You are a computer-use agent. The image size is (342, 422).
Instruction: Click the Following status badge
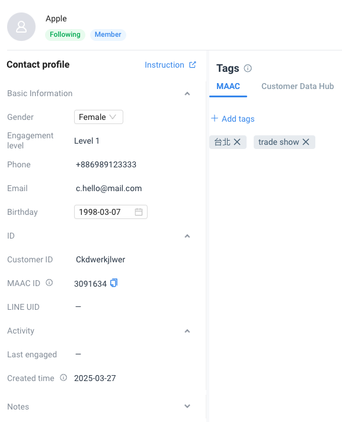click(x=65, y=34)
